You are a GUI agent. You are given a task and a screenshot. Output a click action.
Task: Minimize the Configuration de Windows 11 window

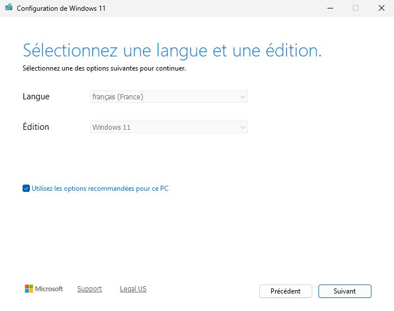click(329, 8)
